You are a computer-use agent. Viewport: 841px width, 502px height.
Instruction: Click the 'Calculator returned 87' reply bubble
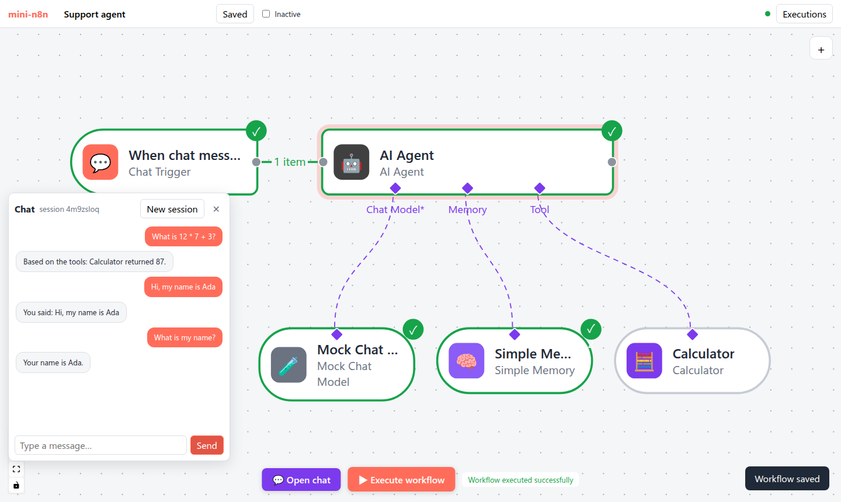click(x=95, y=262)
